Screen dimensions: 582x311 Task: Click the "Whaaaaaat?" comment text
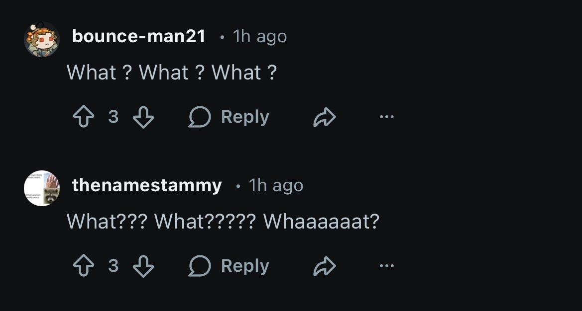(322, 222)
